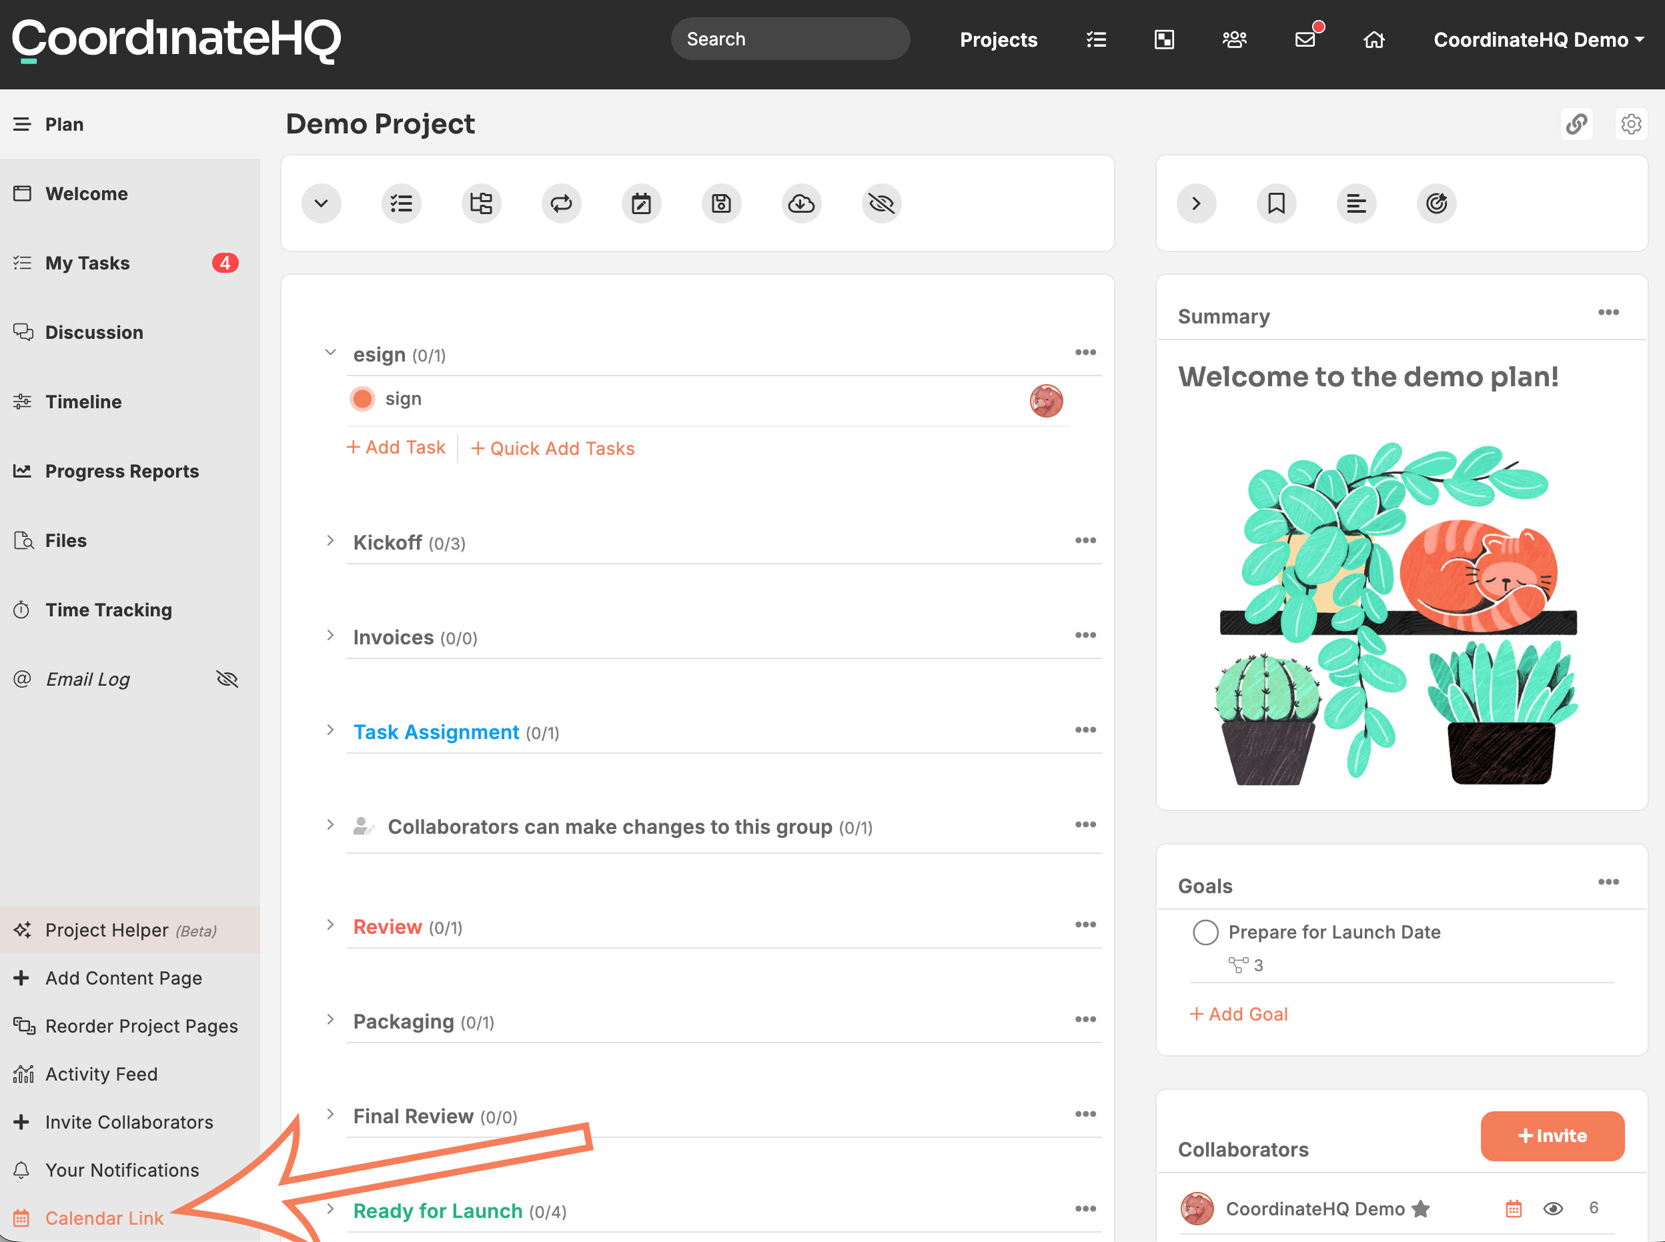Expand right panel with the arrow chevron
The image size is (1665, 1242).
[x=1197, y=203]
